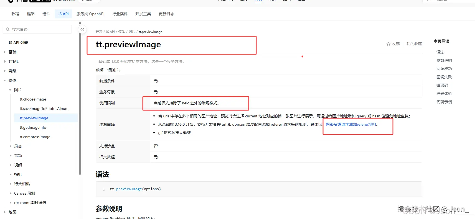Click the 相关教程 table cell

coord(123,157)
